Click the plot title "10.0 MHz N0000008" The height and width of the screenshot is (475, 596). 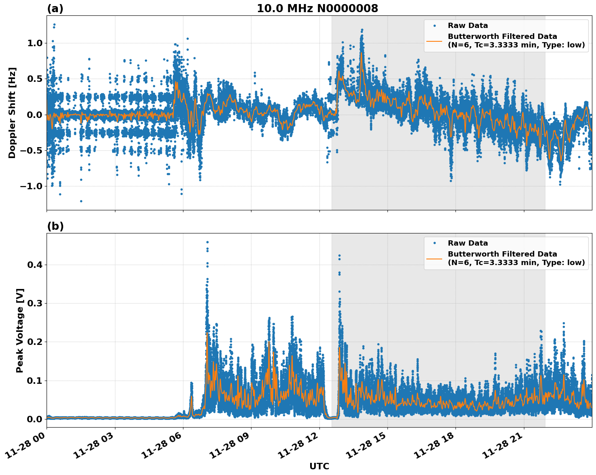click(x=317, y=9)
